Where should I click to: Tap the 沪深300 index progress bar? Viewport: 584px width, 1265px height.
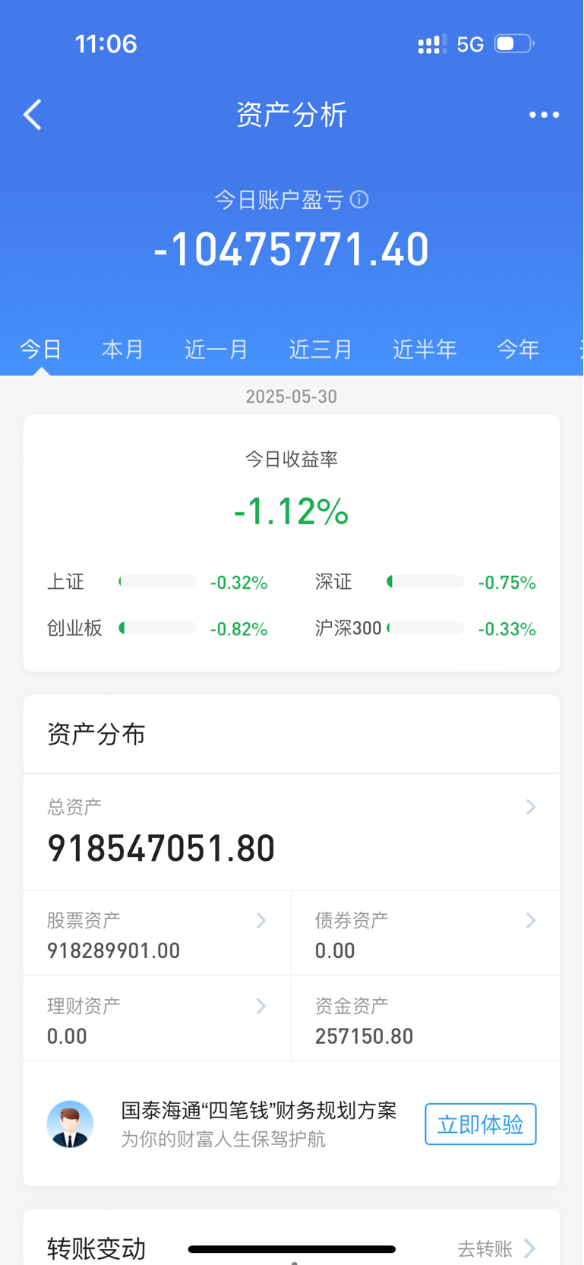(x=425, y=628)
